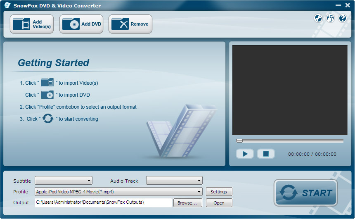The width and height of the screenshot is (355, 219).
Task: Click the Browse... button
Action: (188, 202)
